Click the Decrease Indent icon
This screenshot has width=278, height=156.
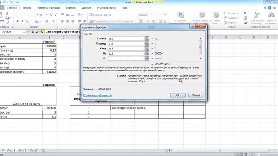(x=79, y=21)
